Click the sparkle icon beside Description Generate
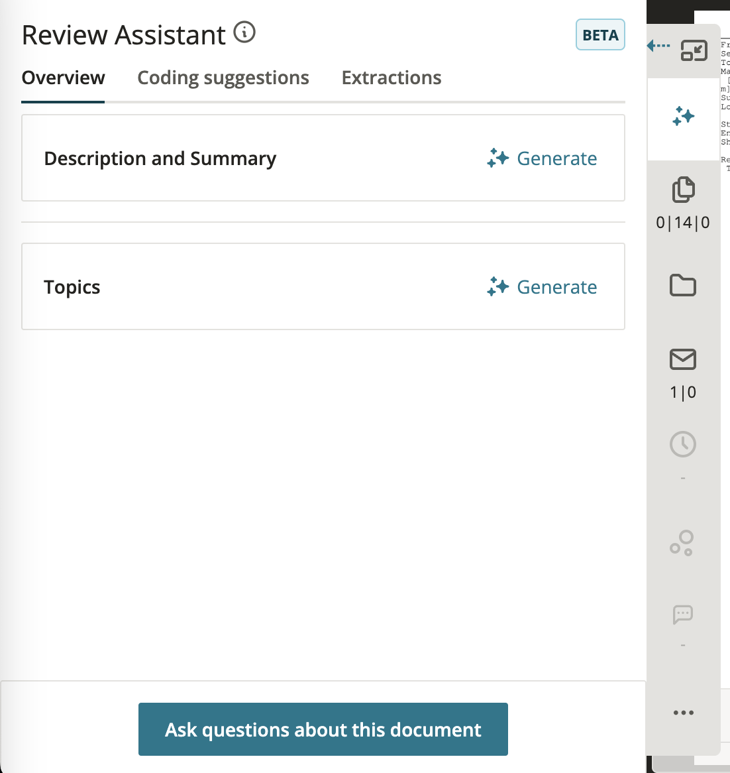The width and height of the screenshot is (730, 773). tap(497, 158)
